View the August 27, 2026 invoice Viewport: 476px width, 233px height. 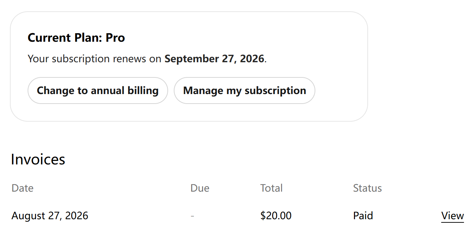452,216
